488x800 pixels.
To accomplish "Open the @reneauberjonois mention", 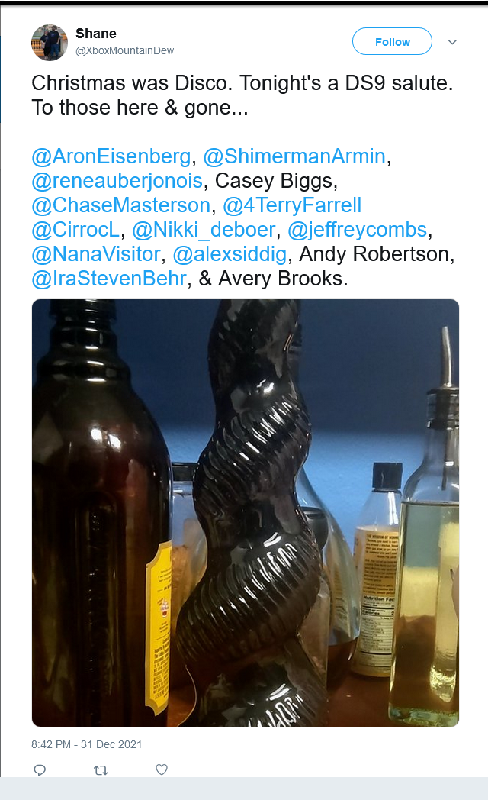I will (117, 181).
